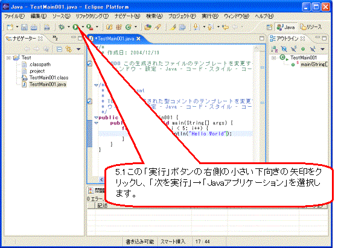Click the green Run button icon
The image size is (341, 248).
pyautogui.click(x=75, y=27)
